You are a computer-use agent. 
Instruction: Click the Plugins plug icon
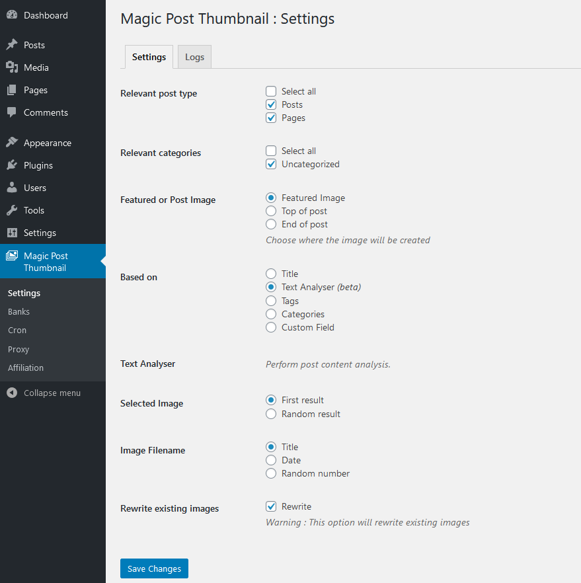click(x=12, y=165)
